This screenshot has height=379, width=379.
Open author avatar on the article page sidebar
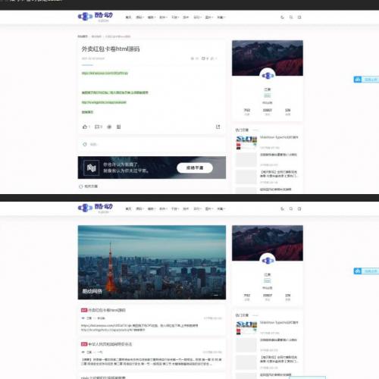point(268,76)
